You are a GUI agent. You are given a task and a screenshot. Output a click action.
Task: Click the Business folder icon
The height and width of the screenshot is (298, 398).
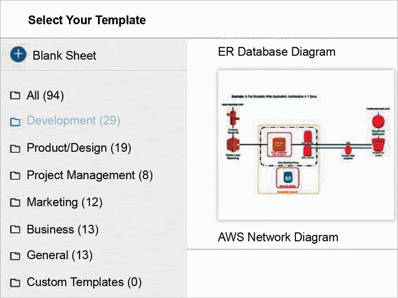[x=15, y=230]
